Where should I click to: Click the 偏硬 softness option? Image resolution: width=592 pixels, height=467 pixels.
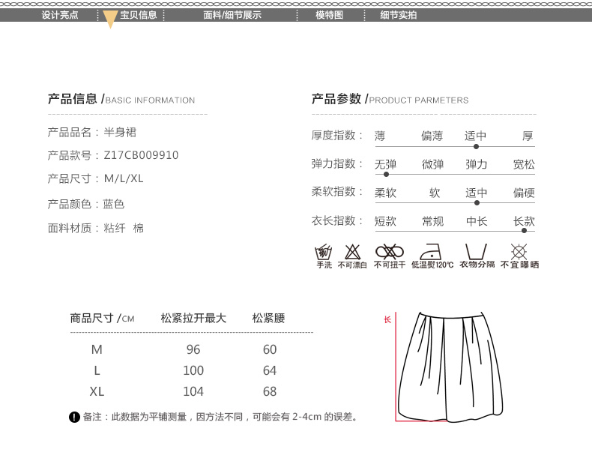pos(524,193)
